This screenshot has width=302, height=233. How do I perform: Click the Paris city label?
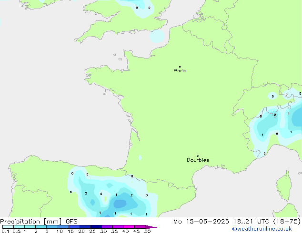click(x=180, y=71)
